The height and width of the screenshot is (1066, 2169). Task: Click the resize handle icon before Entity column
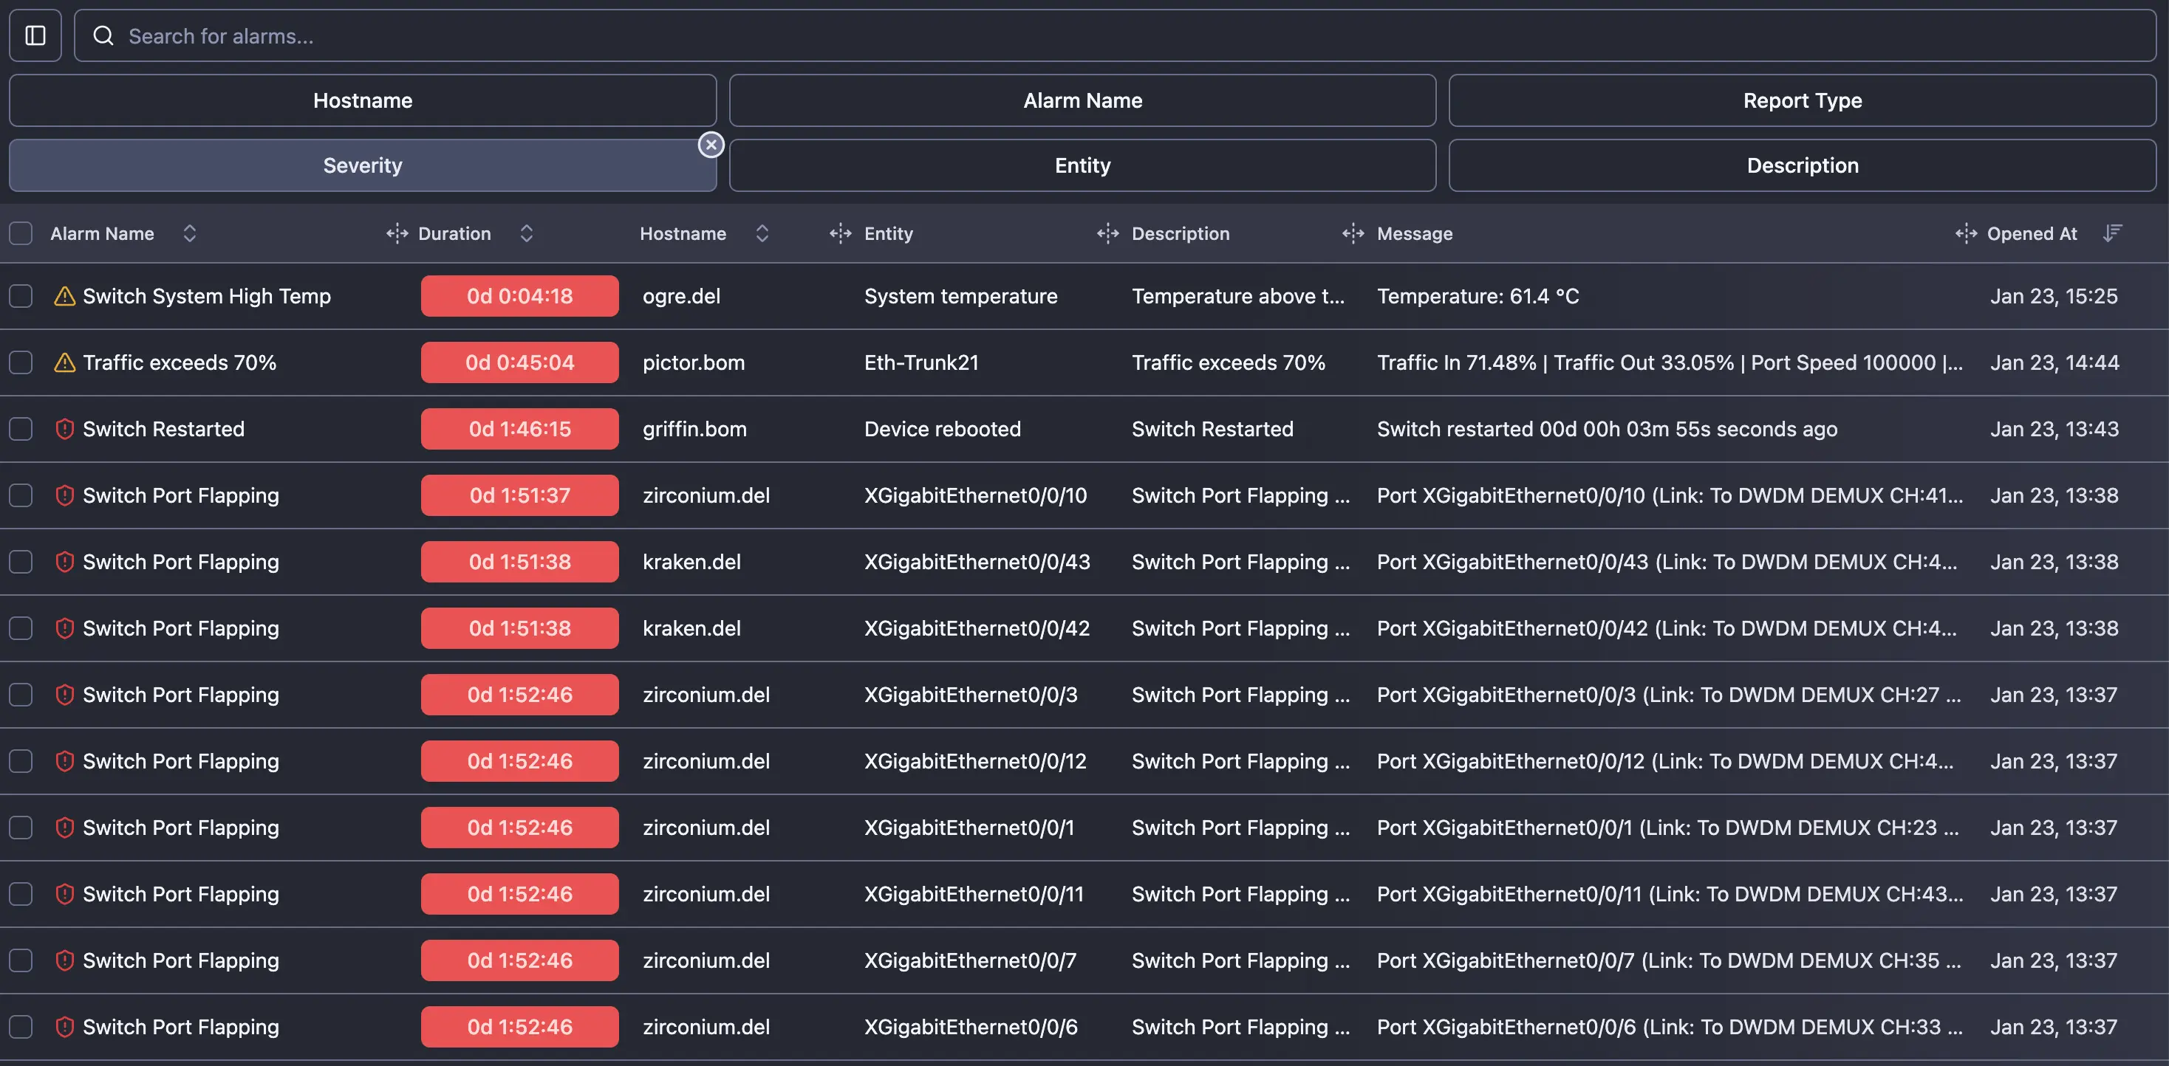click(x=840, y=233)
